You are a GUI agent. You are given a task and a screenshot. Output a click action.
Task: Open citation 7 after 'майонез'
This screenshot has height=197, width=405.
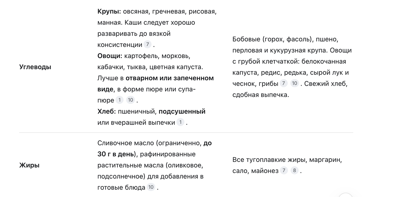[284, 171]
